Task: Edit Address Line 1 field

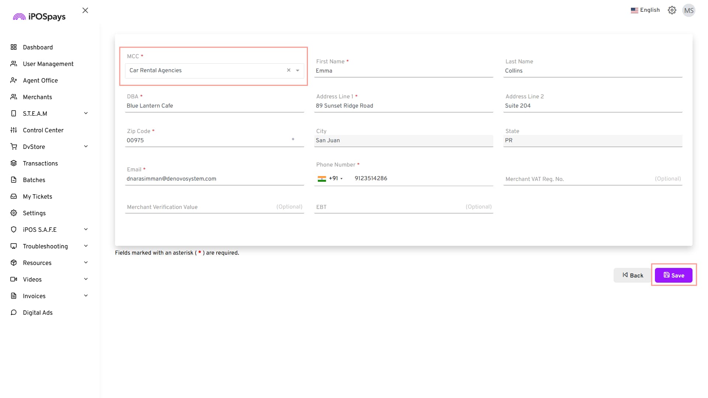Action: [x=403, y=106]
